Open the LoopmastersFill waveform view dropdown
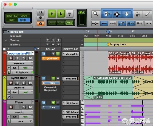 click(x=20, y=63)
